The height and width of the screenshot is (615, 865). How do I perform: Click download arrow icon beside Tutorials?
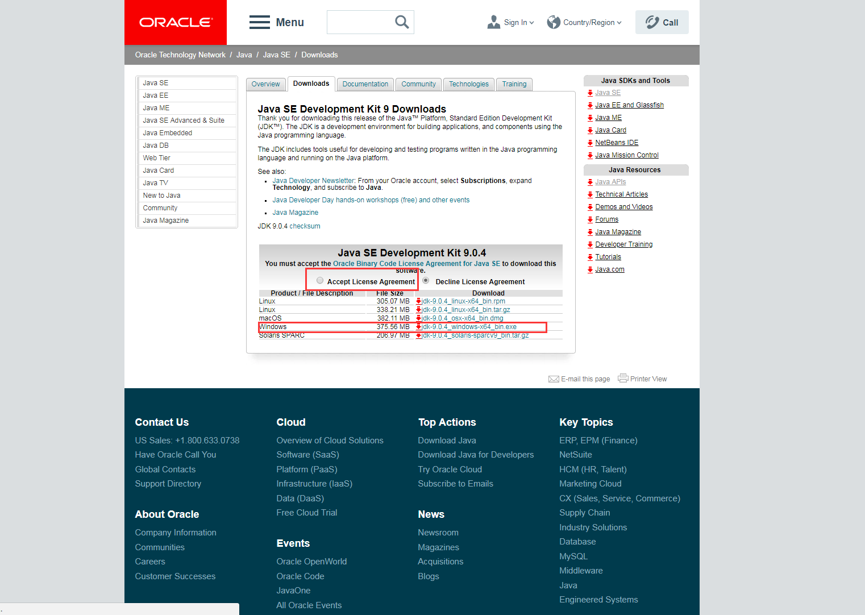[x=590, y=257]
